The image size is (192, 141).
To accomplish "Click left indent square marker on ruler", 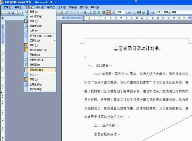I will click(84, 20).
